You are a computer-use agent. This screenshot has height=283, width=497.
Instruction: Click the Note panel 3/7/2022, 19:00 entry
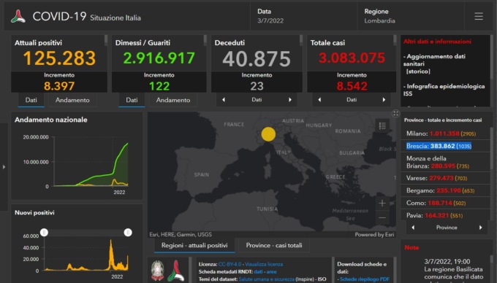point(447,262)
